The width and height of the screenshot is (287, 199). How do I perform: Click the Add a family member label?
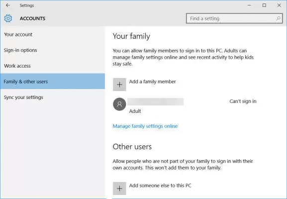tap(153, 82)
